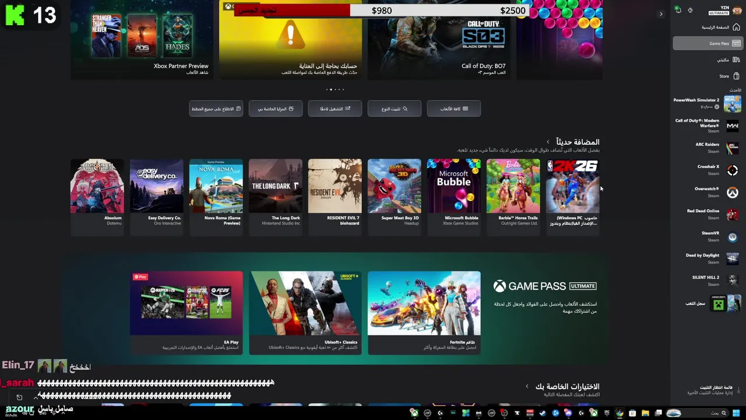Open SILENT HILL 2 recent icon

[733, 281]
